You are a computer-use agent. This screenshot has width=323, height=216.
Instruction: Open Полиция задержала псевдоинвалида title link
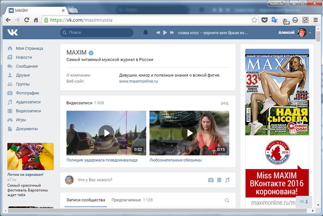point(102,160)
